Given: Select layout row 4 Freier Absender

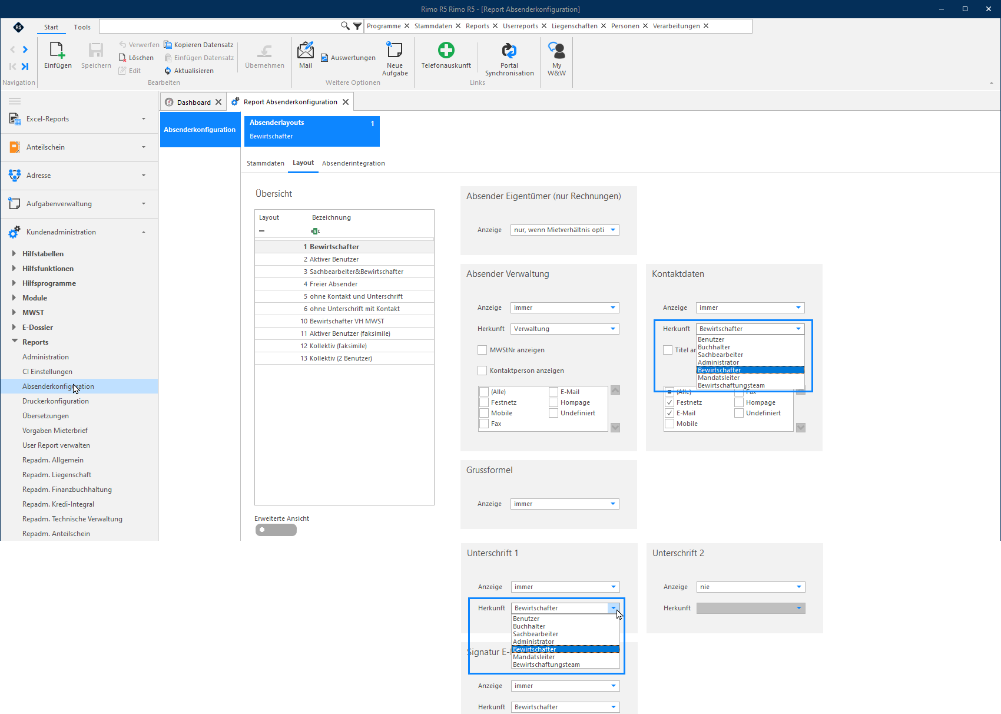Looking at the screenshot, I should point(344,284).
